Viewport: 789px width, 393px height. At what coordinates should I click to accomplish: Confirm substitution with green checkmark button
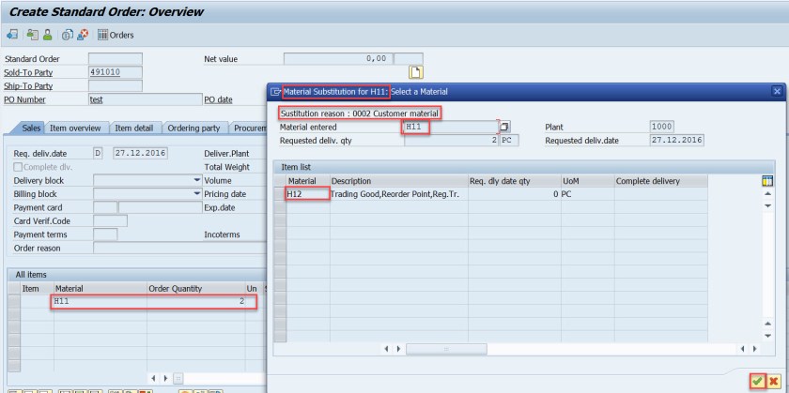click(x=757, y=382)
